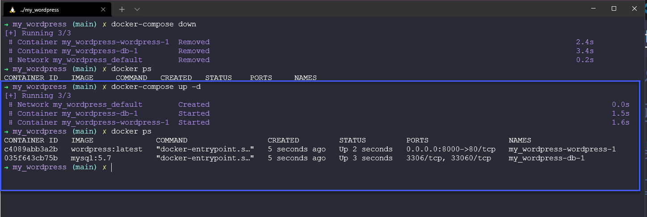Click the 1.6s elapsed time value
Image resolution: width=647 pixels, height=217 pixels.
[x=621, y=122]
